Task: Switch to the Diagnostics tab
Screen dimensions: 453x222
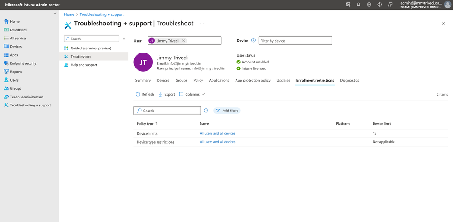Action: [x=350, y=81]
